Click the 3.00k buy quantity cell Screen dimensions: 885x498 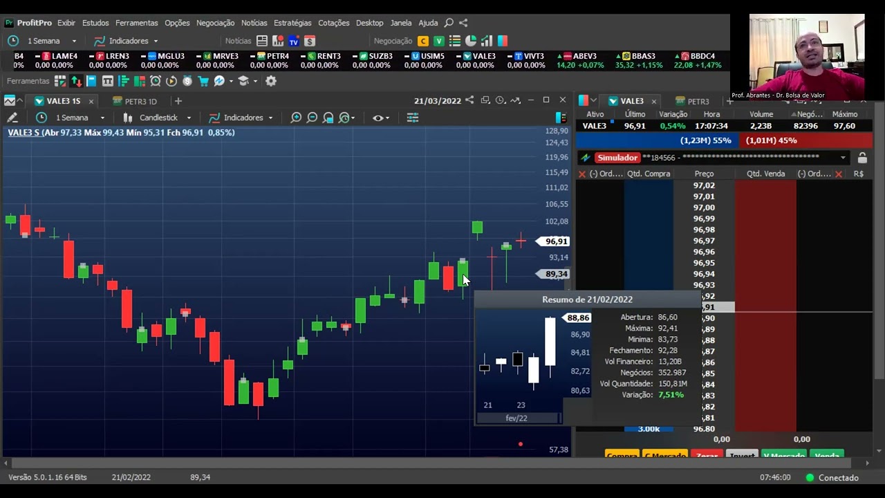(x=649, y=429)
